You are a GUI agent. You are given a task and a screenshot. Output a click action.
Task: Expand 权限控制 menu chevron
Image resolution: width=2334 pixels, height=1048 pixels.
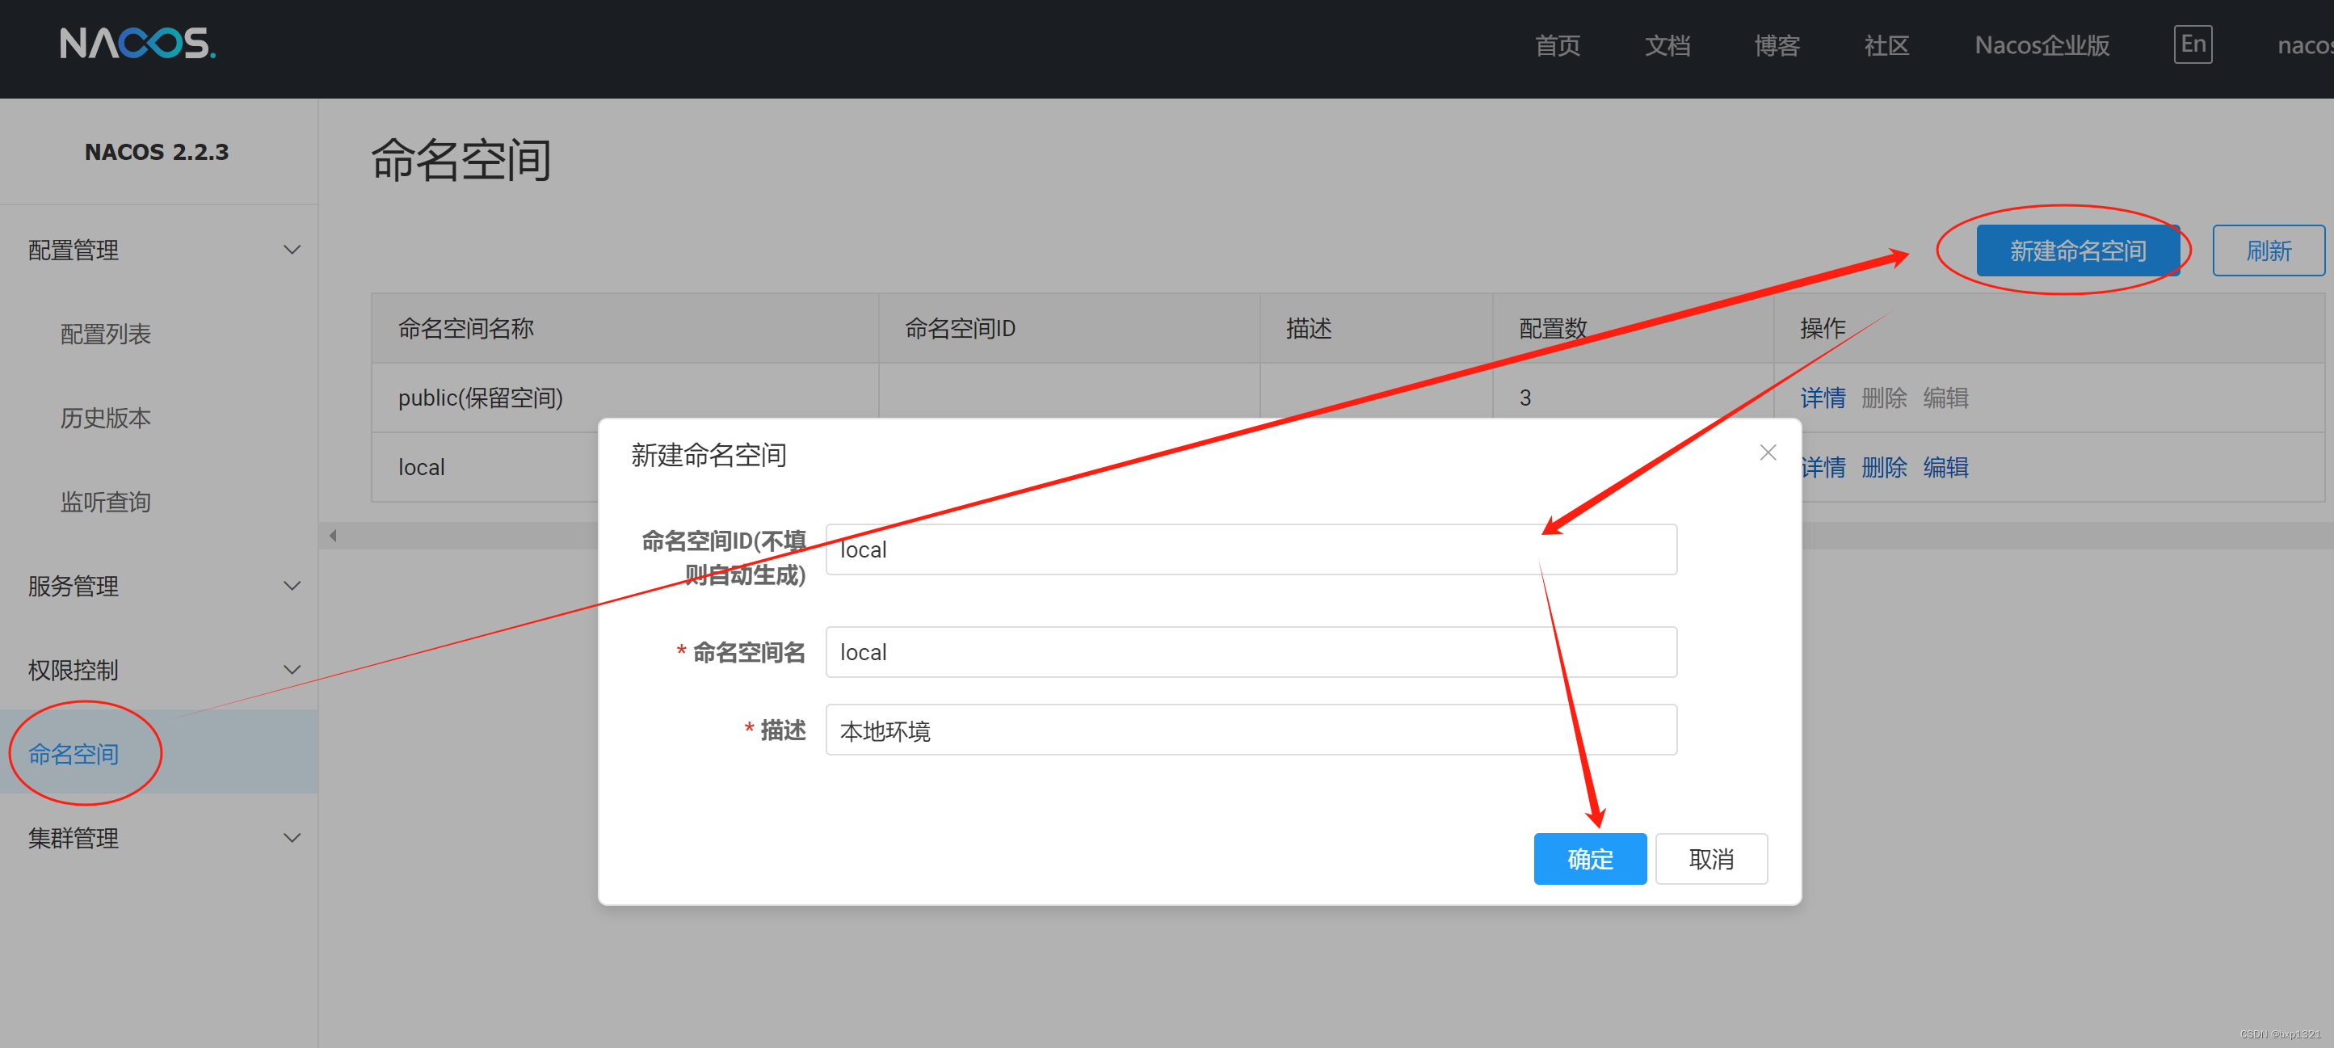point(292,670)
